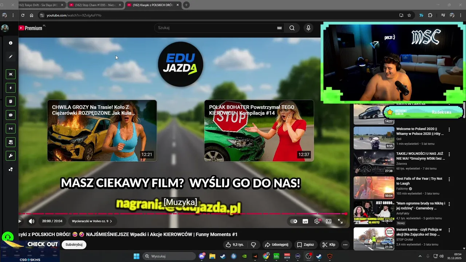Start voice search with microphone icon

coord(308,28)
